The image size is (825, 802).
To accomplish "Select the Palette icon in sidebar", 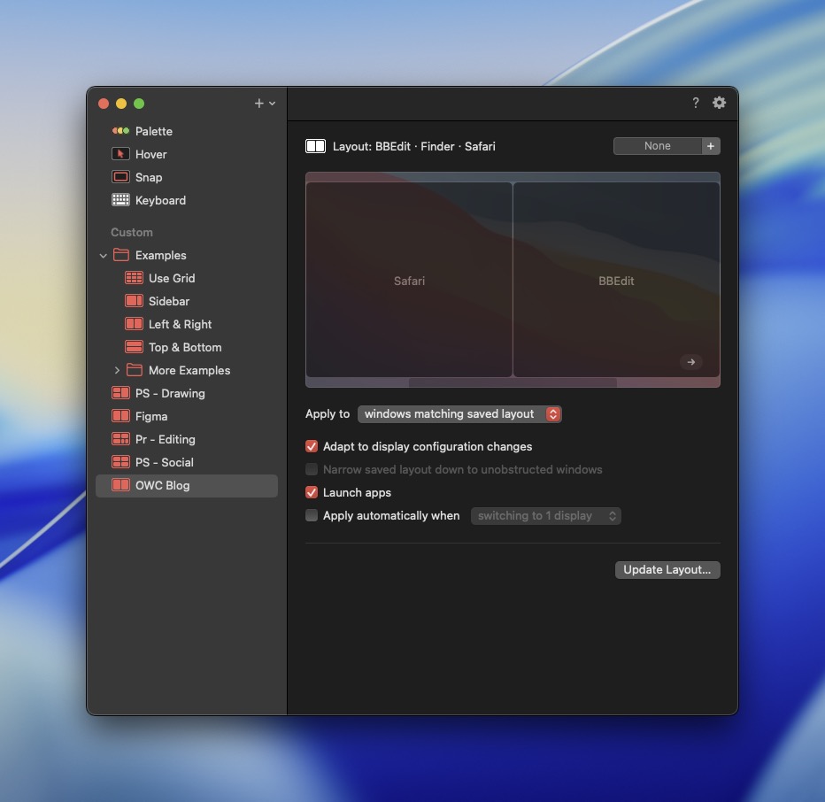I will coord(120,131).
